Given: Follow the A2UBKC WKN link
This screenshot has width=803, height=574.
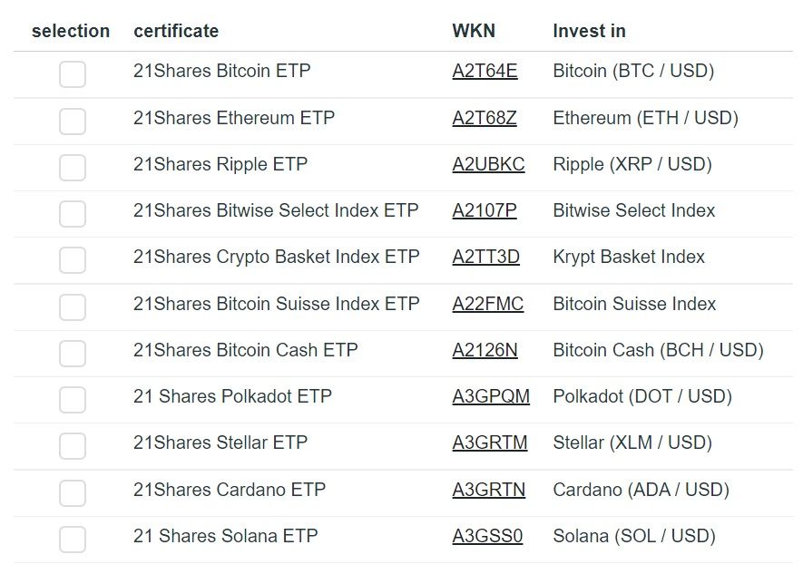Looking at the screenshot, I should [488, 164].
